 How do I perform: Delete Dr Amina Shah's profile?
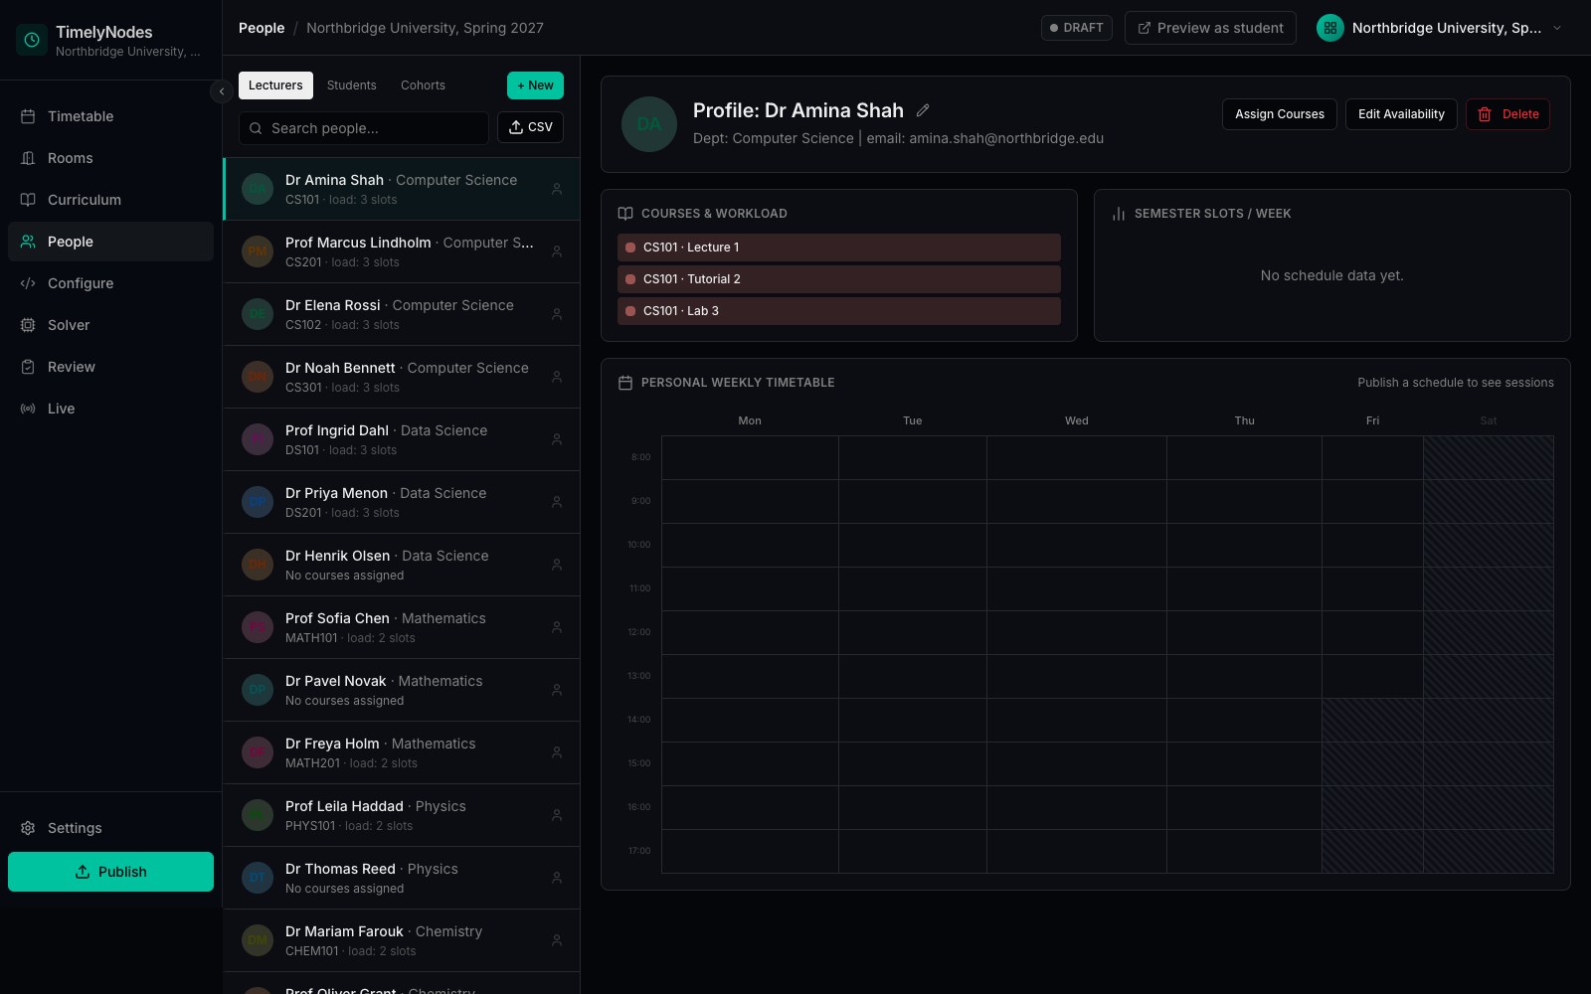pyautogui.click(x=1507, y=114)
